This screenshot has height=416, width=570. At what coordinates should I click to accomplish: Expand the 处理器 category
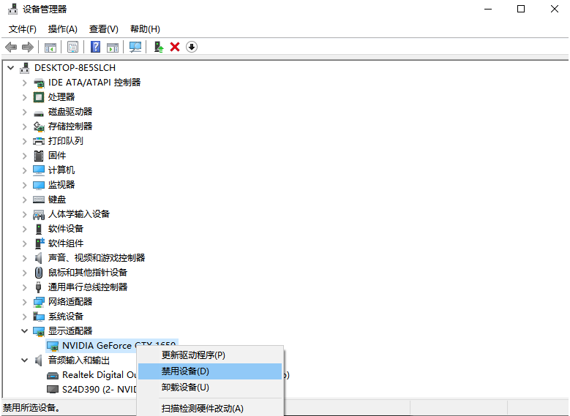tap(24, 97)
